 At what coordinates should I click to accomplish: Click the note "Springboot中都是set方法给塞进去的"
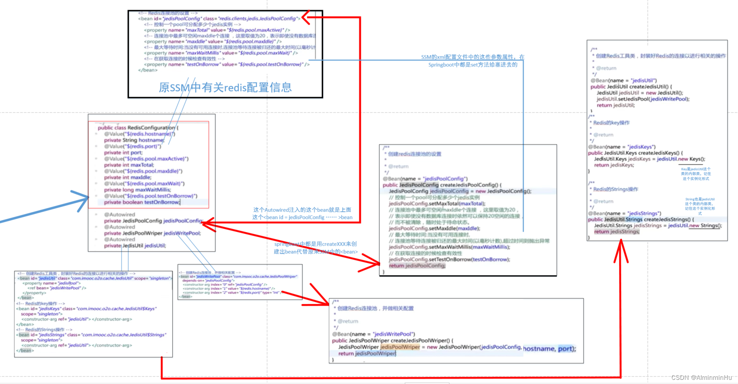click(x=473, y=64)
